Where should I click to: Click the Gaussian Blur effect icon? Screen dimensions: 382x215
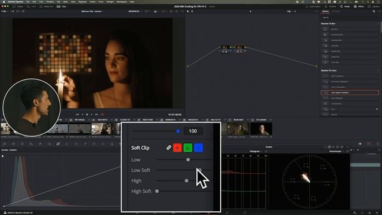coord(325,40)
